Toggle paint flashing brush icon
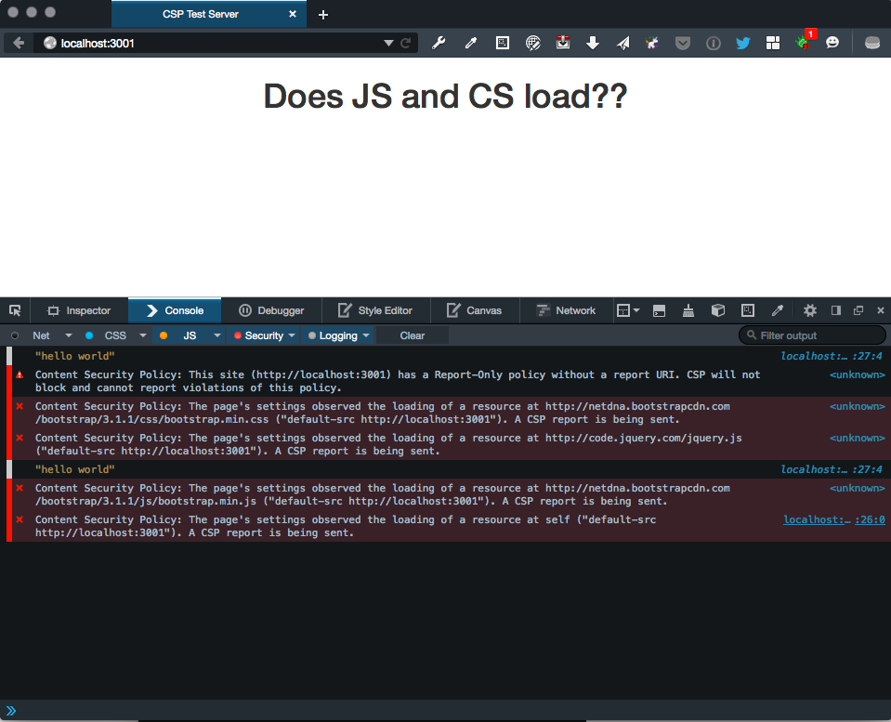The height and width of the screenshot is (722, 891). point(688,309)
